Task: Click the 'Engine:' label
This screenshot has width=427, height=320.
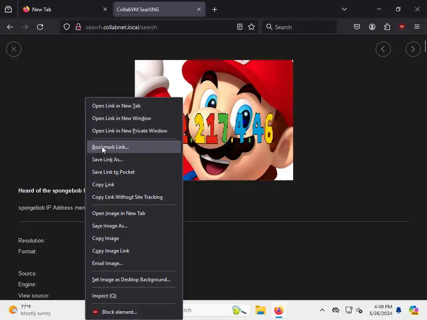Action: [x=27, y=284]
